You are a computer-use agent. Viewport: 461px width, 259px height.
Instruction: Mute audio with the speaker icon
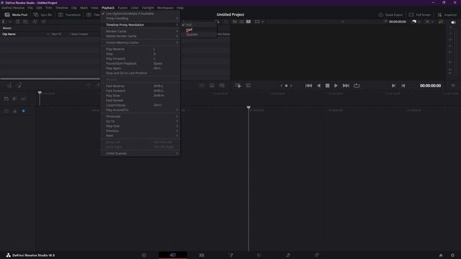click(453, 22)
